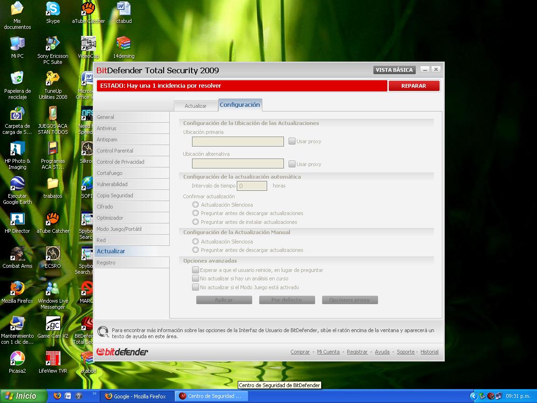Select Actualización Silenciosa under Actualización Manual
Screen dimensions: 537x403
point(196,241)
